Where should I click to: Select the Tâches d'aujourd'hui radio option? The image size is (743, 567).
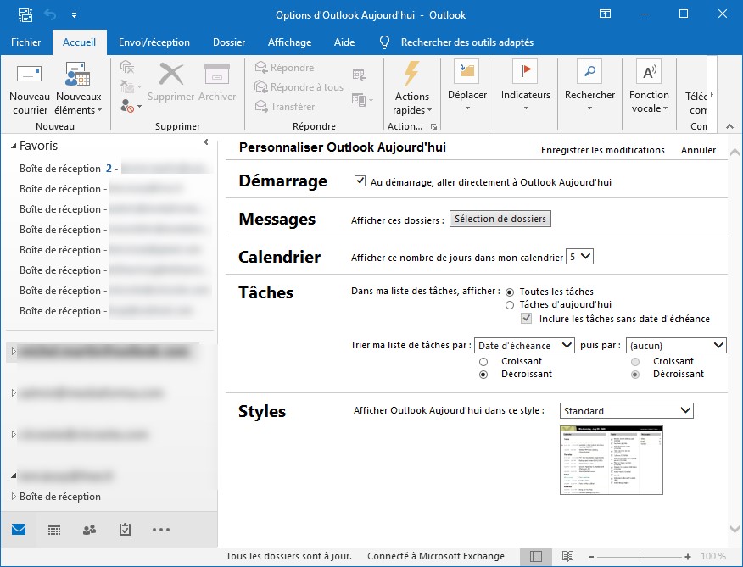510,304
